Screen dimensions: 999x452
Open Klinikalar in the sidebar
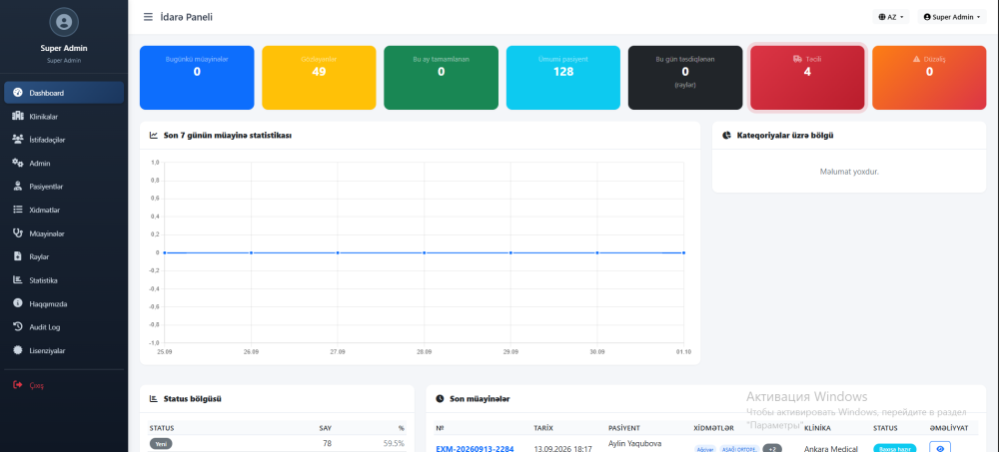64,117
